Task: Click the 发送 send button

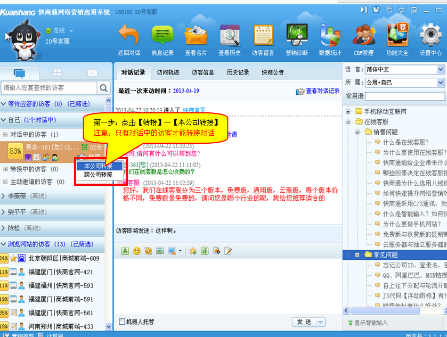Action: (304, 322)
